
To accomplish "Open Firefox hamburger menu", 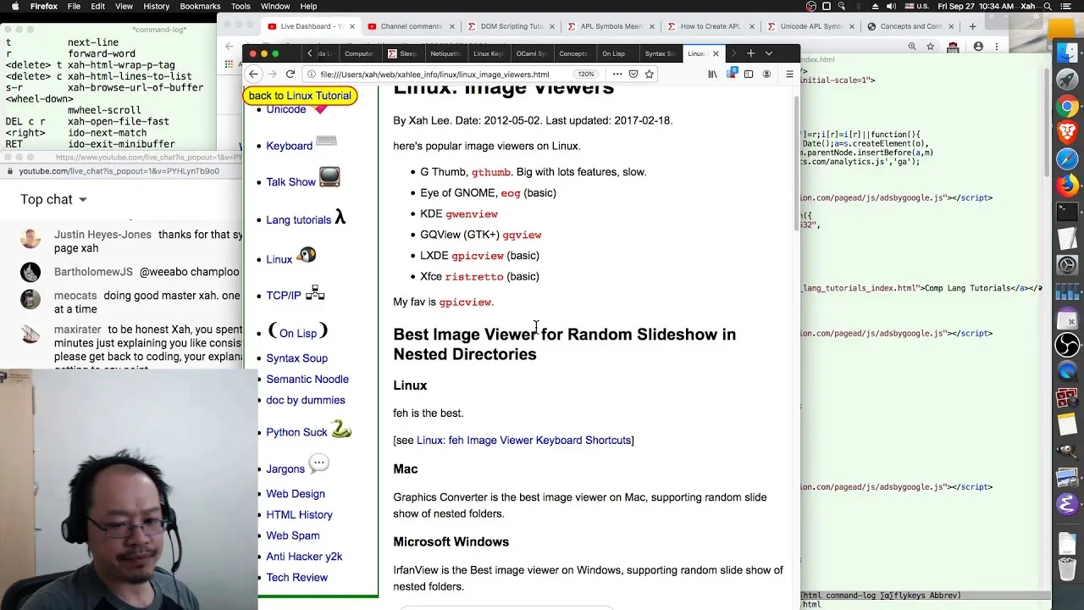I will pos(789,74).
